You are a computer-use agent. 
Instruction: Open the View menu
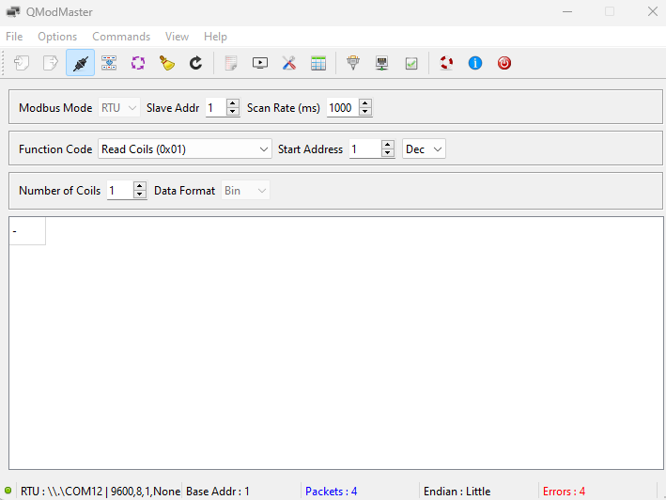177,37
